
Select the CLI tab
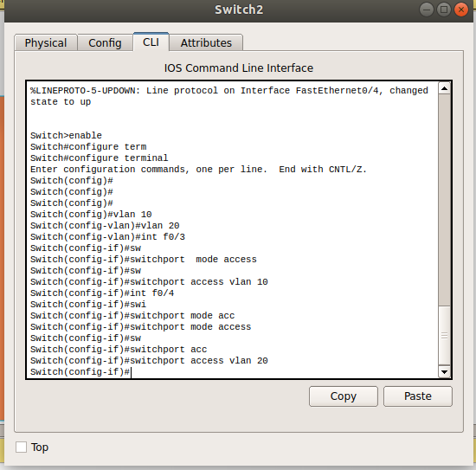tap(151, 42)
